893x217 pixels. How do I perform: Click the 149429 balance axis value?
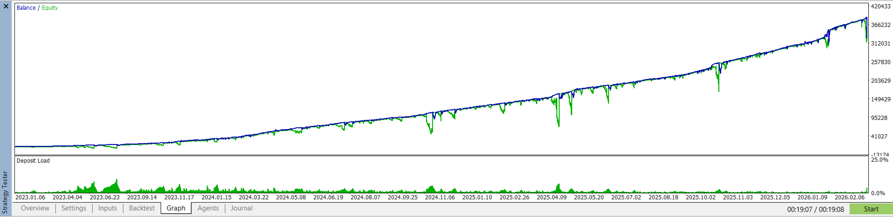pyautogui.click(x=880, y=99)
